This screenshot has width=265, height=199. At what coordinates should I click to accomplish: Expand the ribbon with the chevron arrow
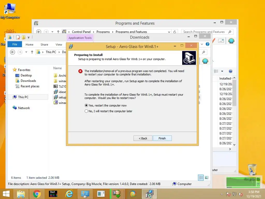point(202,44)
